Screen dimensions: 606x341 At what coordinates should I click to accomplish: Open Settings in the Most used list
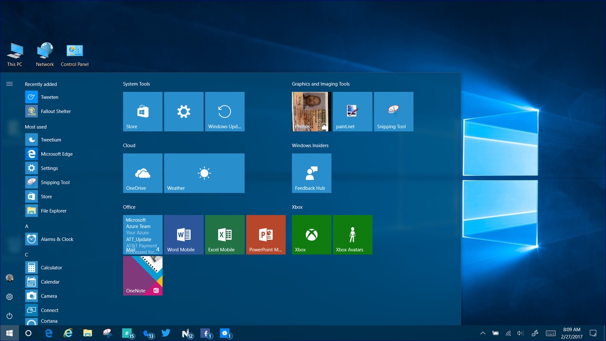pos(66,168)
